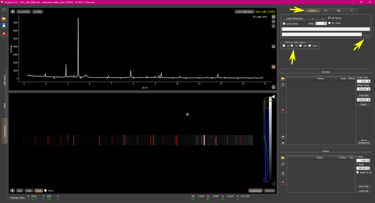Save image using image view disk icon
375x203 pixels.
[12, 190]
